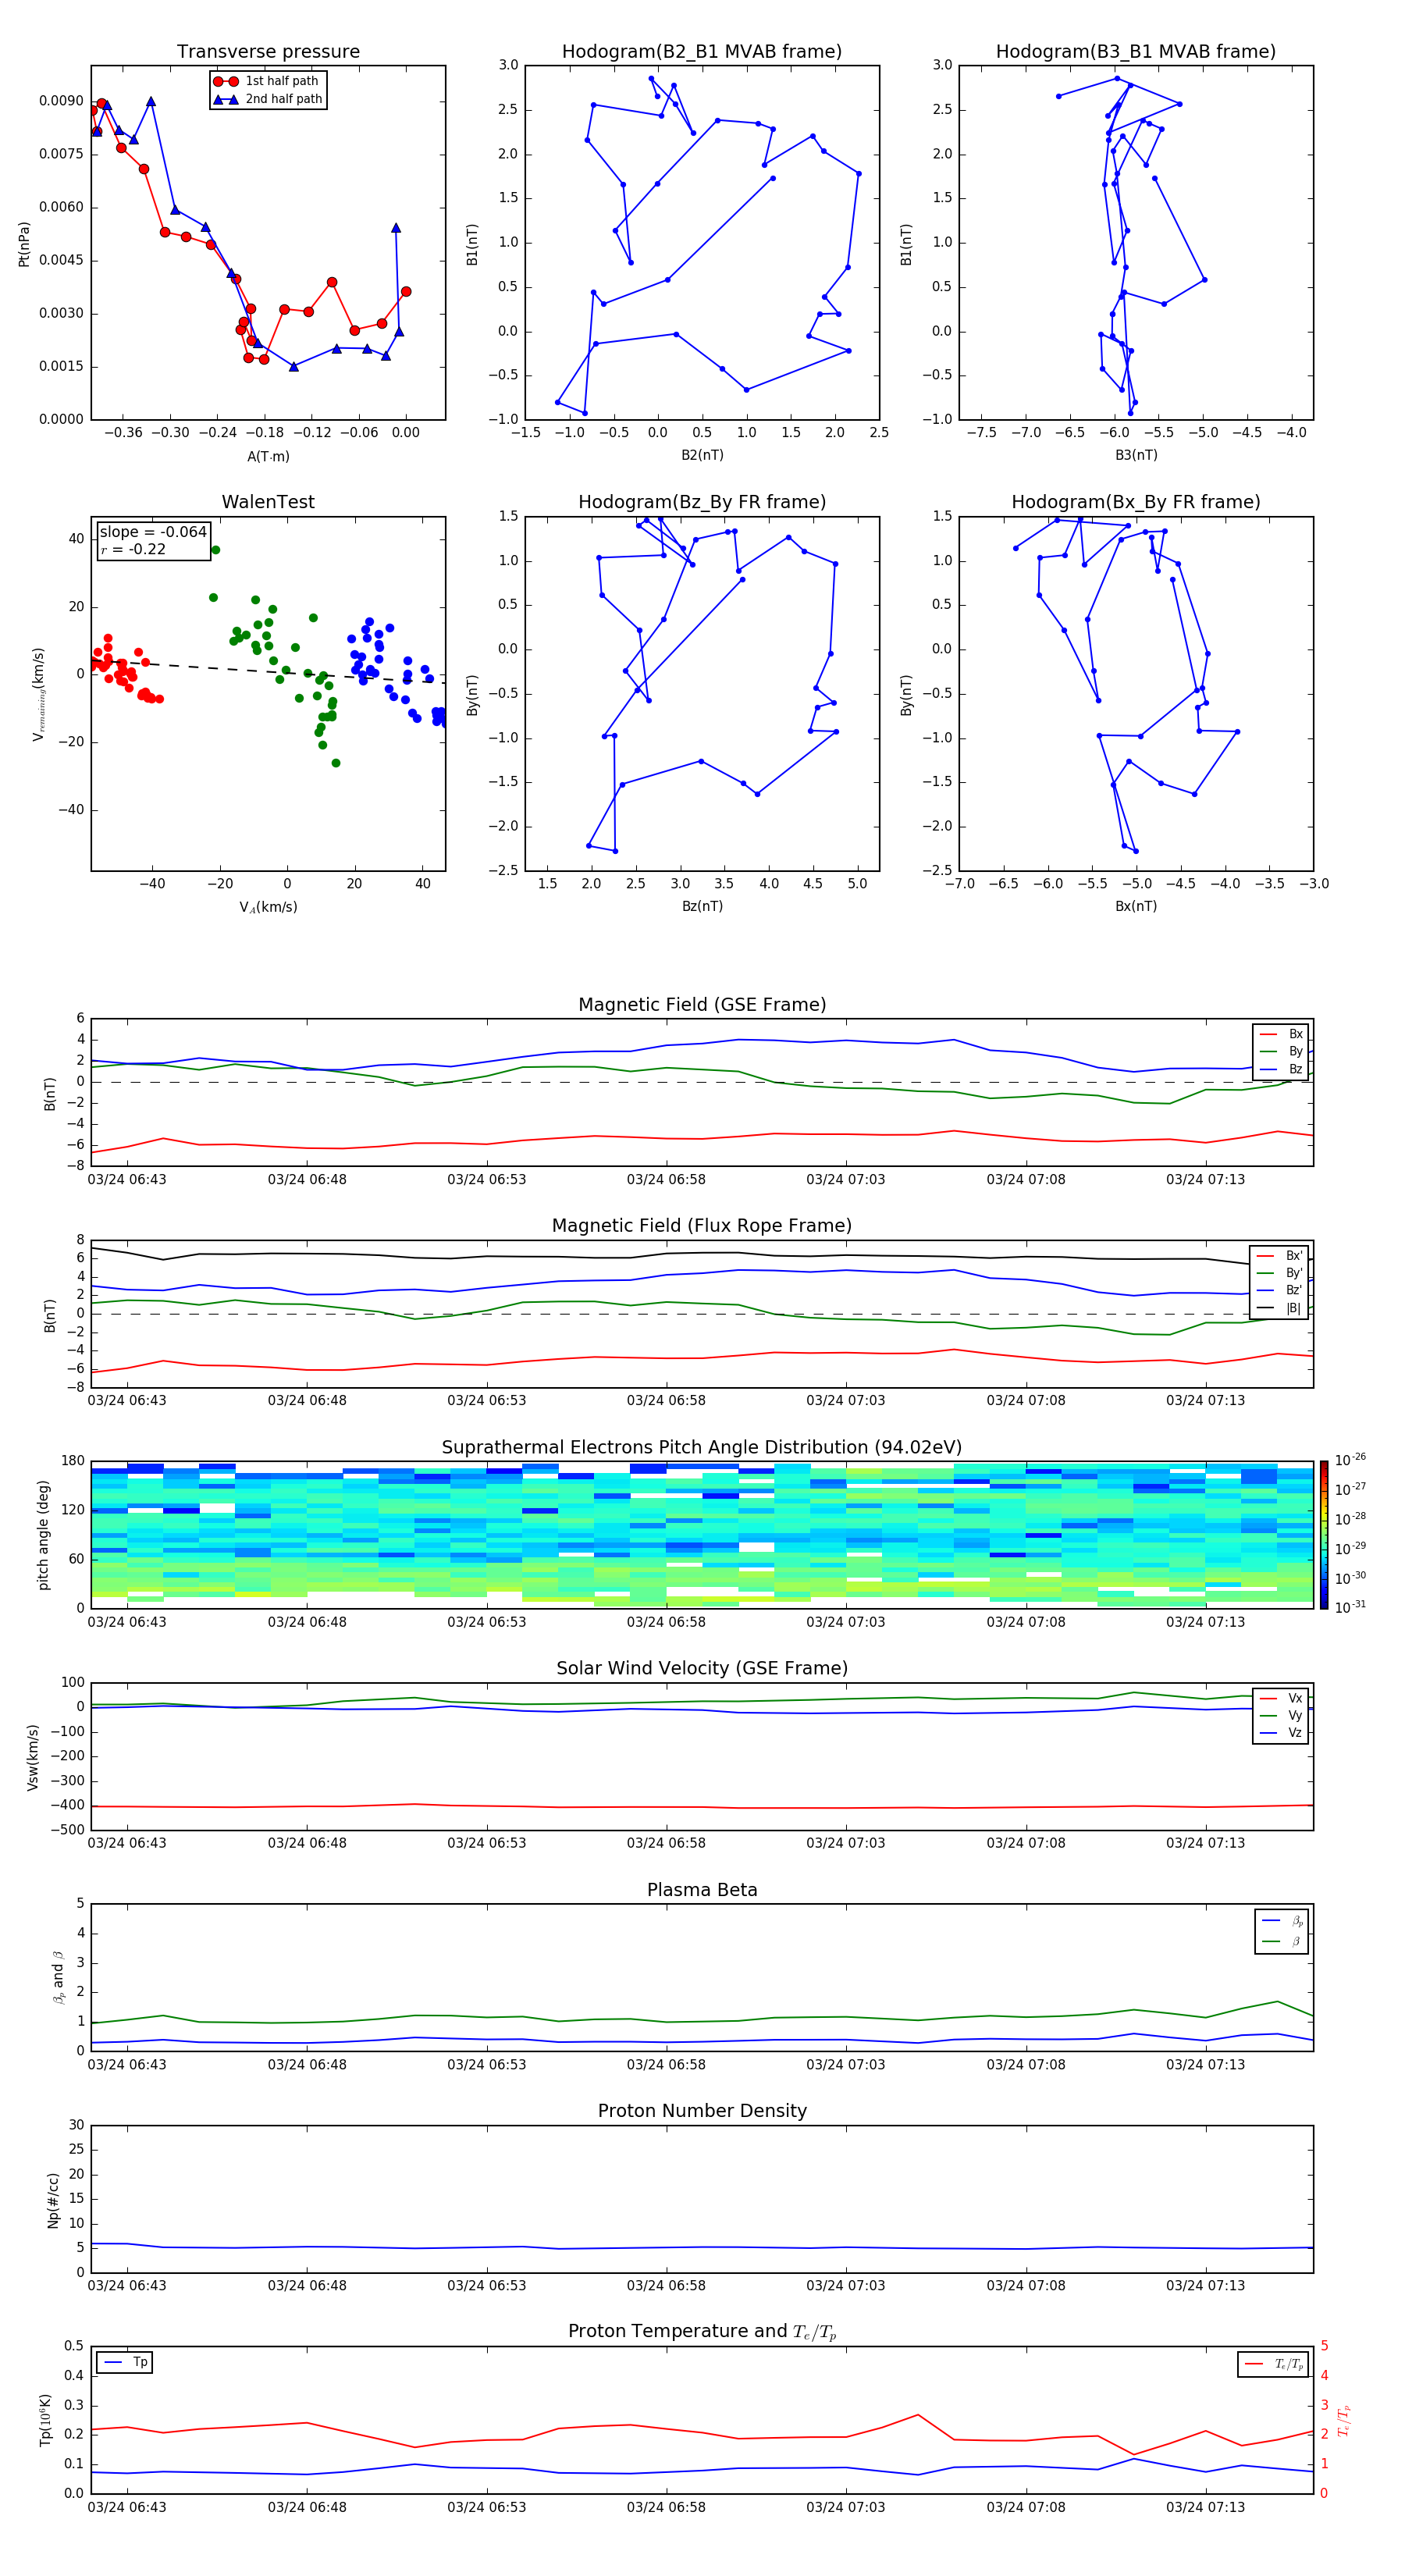Screen dimensions: 1405x2576
Task: Click the βp entry in Plasma Beta legend
Action: pos(1282,1921)
